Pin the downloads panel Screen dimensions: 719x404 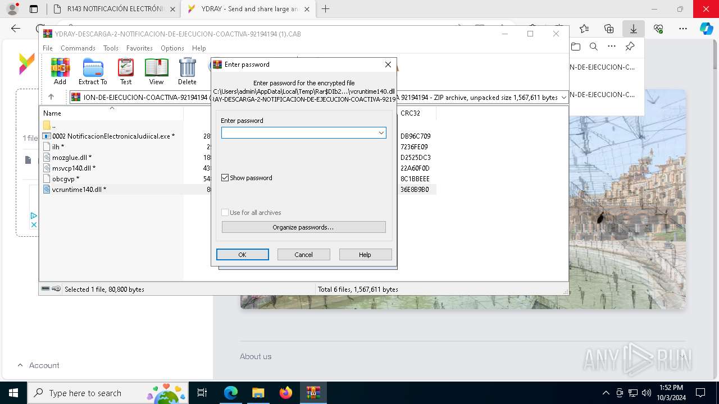tap(630, 47)
